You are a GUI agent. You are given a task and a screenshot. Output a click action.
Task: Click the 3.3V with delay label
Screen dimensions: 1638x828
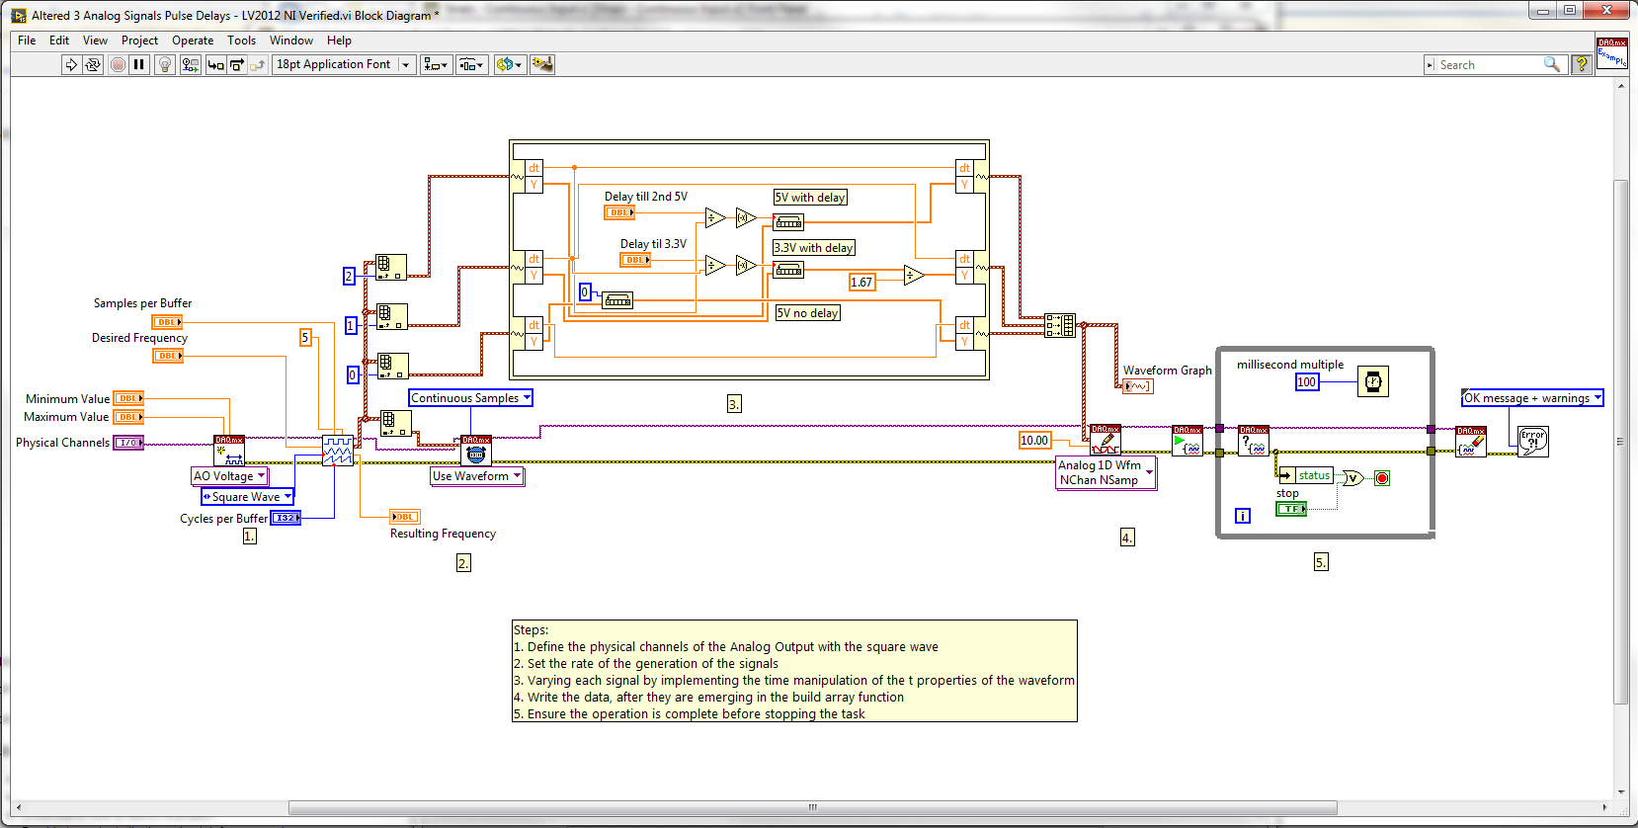click(x=814, y=248)
